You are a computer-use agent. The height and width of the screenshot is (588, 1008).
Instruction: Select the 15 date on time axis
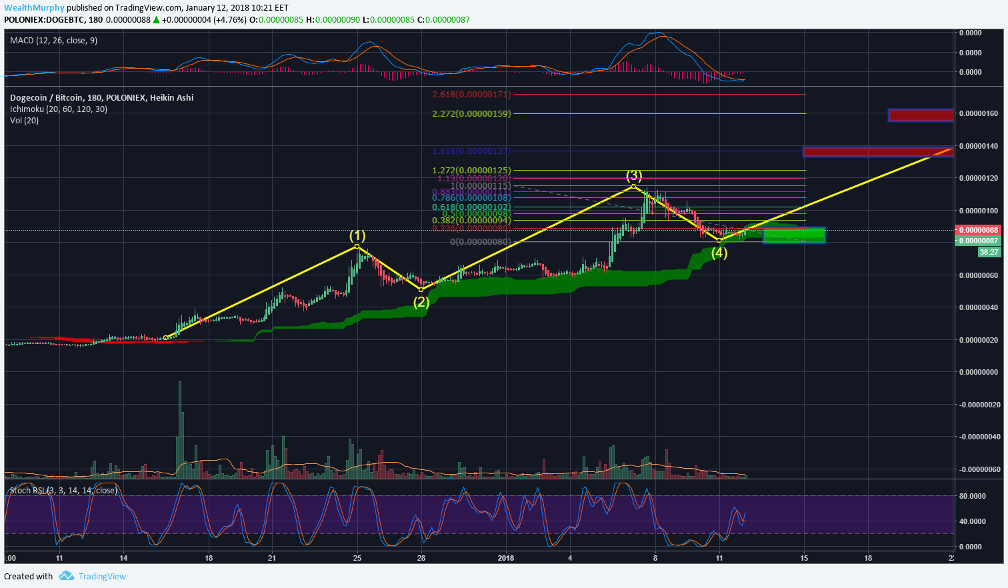pyautogui.click(x=804, y=557)
